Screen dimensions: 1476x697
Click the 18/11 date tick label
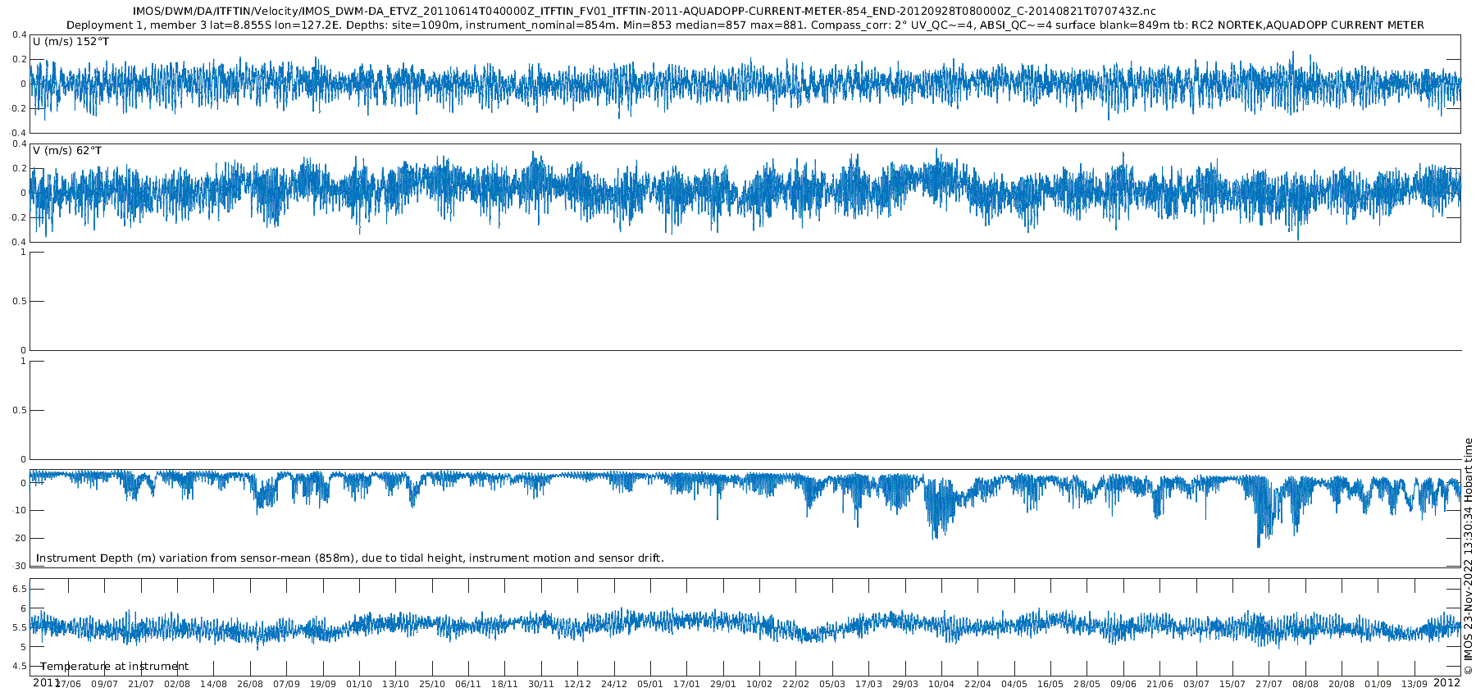click(504, 684)
